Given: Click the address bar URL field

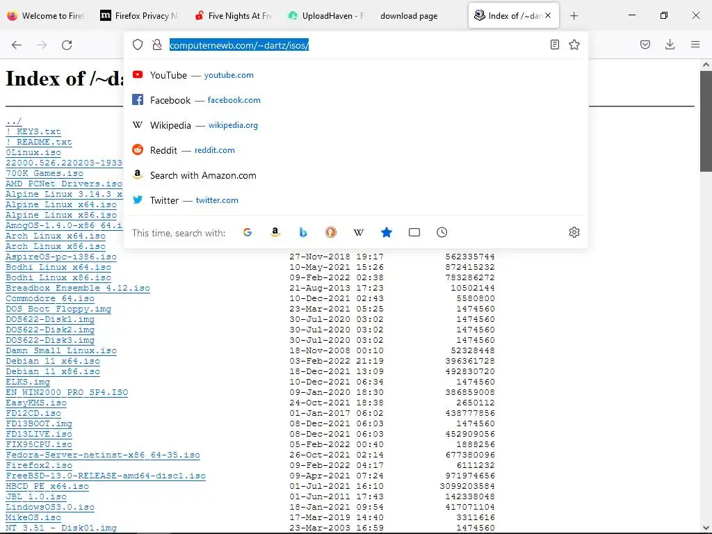Looking at the screenshot, I should click(x=357, y=45).
